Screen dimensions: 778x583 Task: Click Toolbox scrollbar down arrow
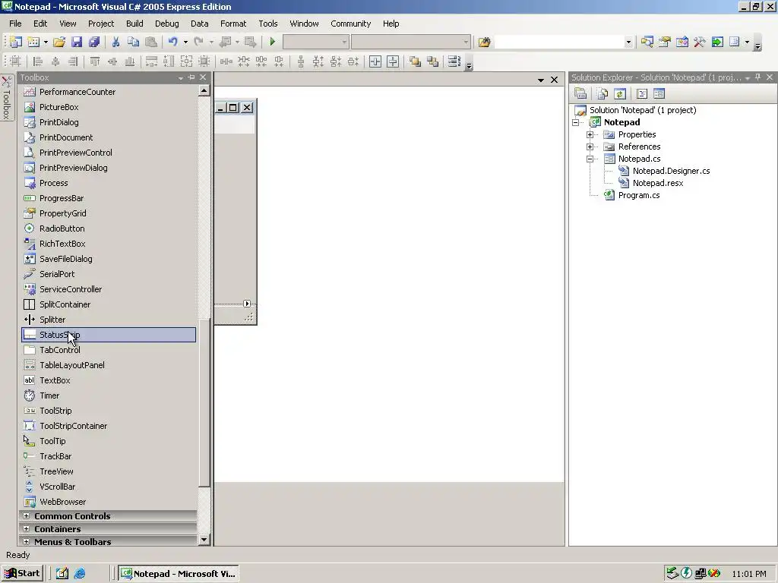pyautogui.click(x=204, y=540)
